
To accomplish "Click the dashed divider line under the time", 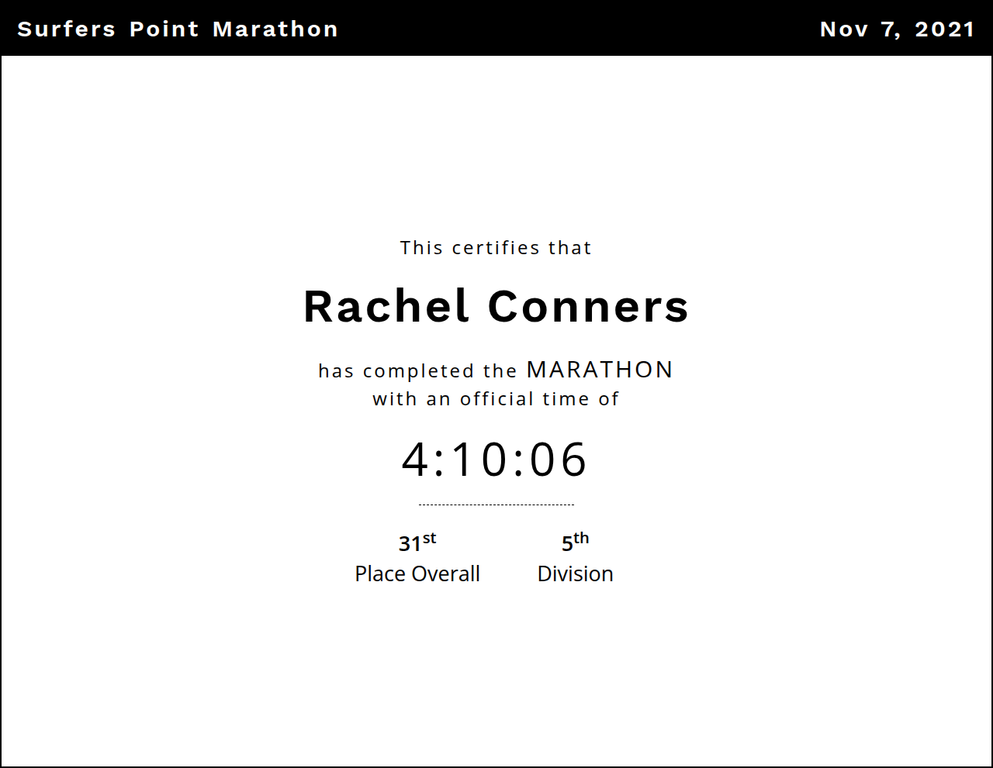I will coord(496,505).
